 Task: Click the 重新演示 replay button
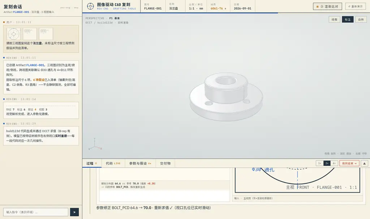356,6
